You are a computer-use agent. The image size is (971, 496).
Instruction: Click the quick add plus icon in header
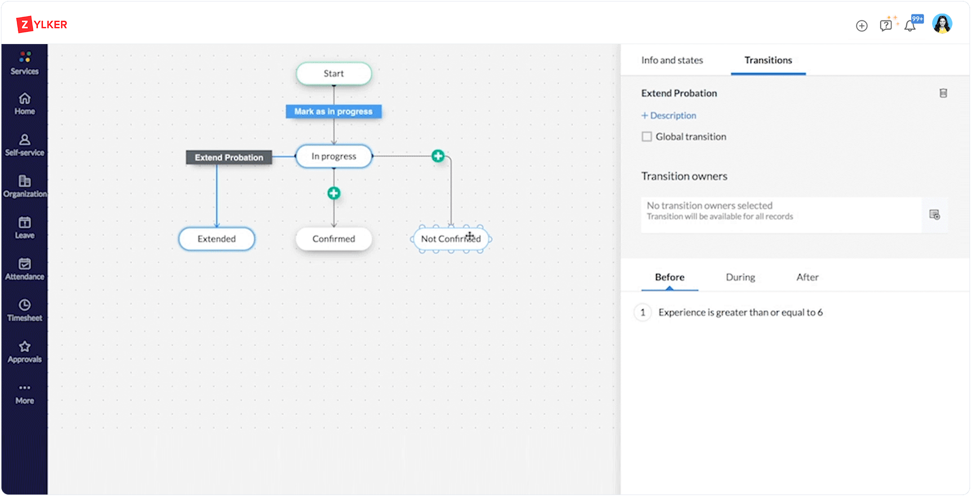coord(861,26)
